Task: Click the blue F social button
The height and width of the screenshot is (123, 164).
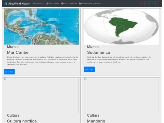Action: tap(147, 4)
